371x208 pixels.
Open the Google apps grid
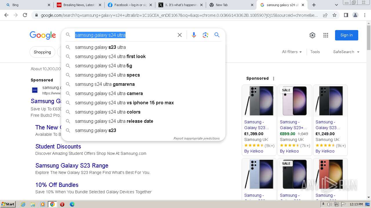click(326, 35)
